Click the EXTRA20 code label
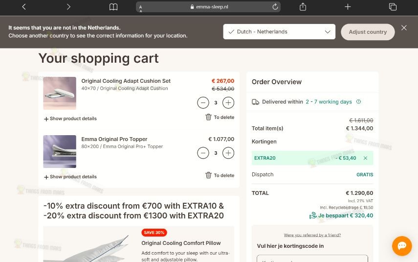This screenshot has width=418, height=262. click(264, 158)
